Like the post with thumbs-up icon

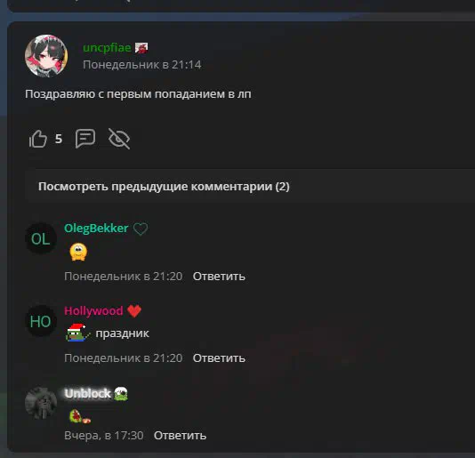click(38, 139)
